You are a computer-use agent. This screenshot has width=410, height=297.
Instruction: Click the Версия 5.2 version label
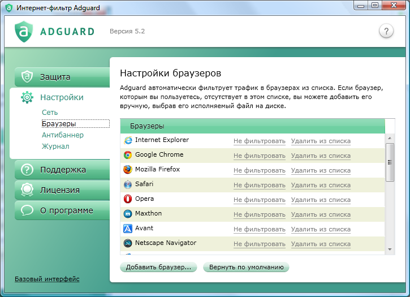tap(127, 31)
